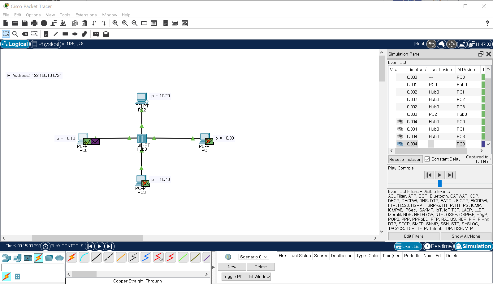Activate the Delete tool
The width and height of the screenshot is (493, 284).
[25, 34]
